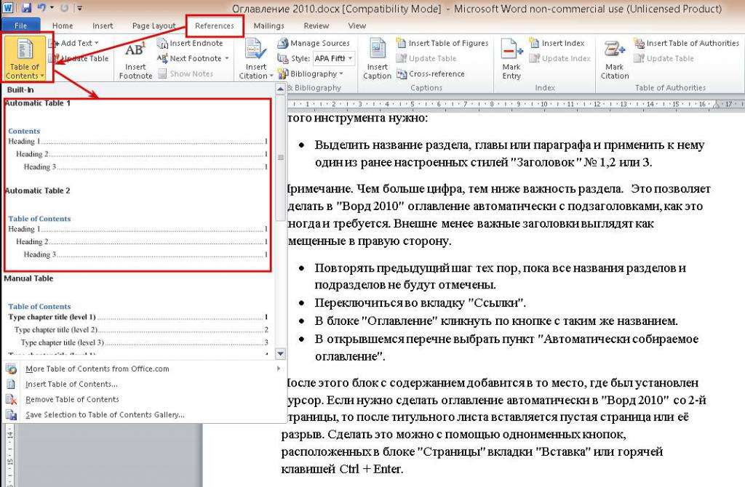Image resolution: width=745 pixels, height=487 pixels.
Task: Click the Mark Entry icon
Action: (x=511, y=49)
